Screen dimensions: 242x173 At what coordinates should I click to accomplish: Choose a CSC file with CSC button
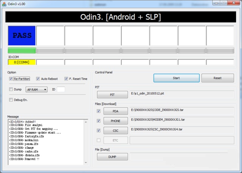(x=116, y=131)
